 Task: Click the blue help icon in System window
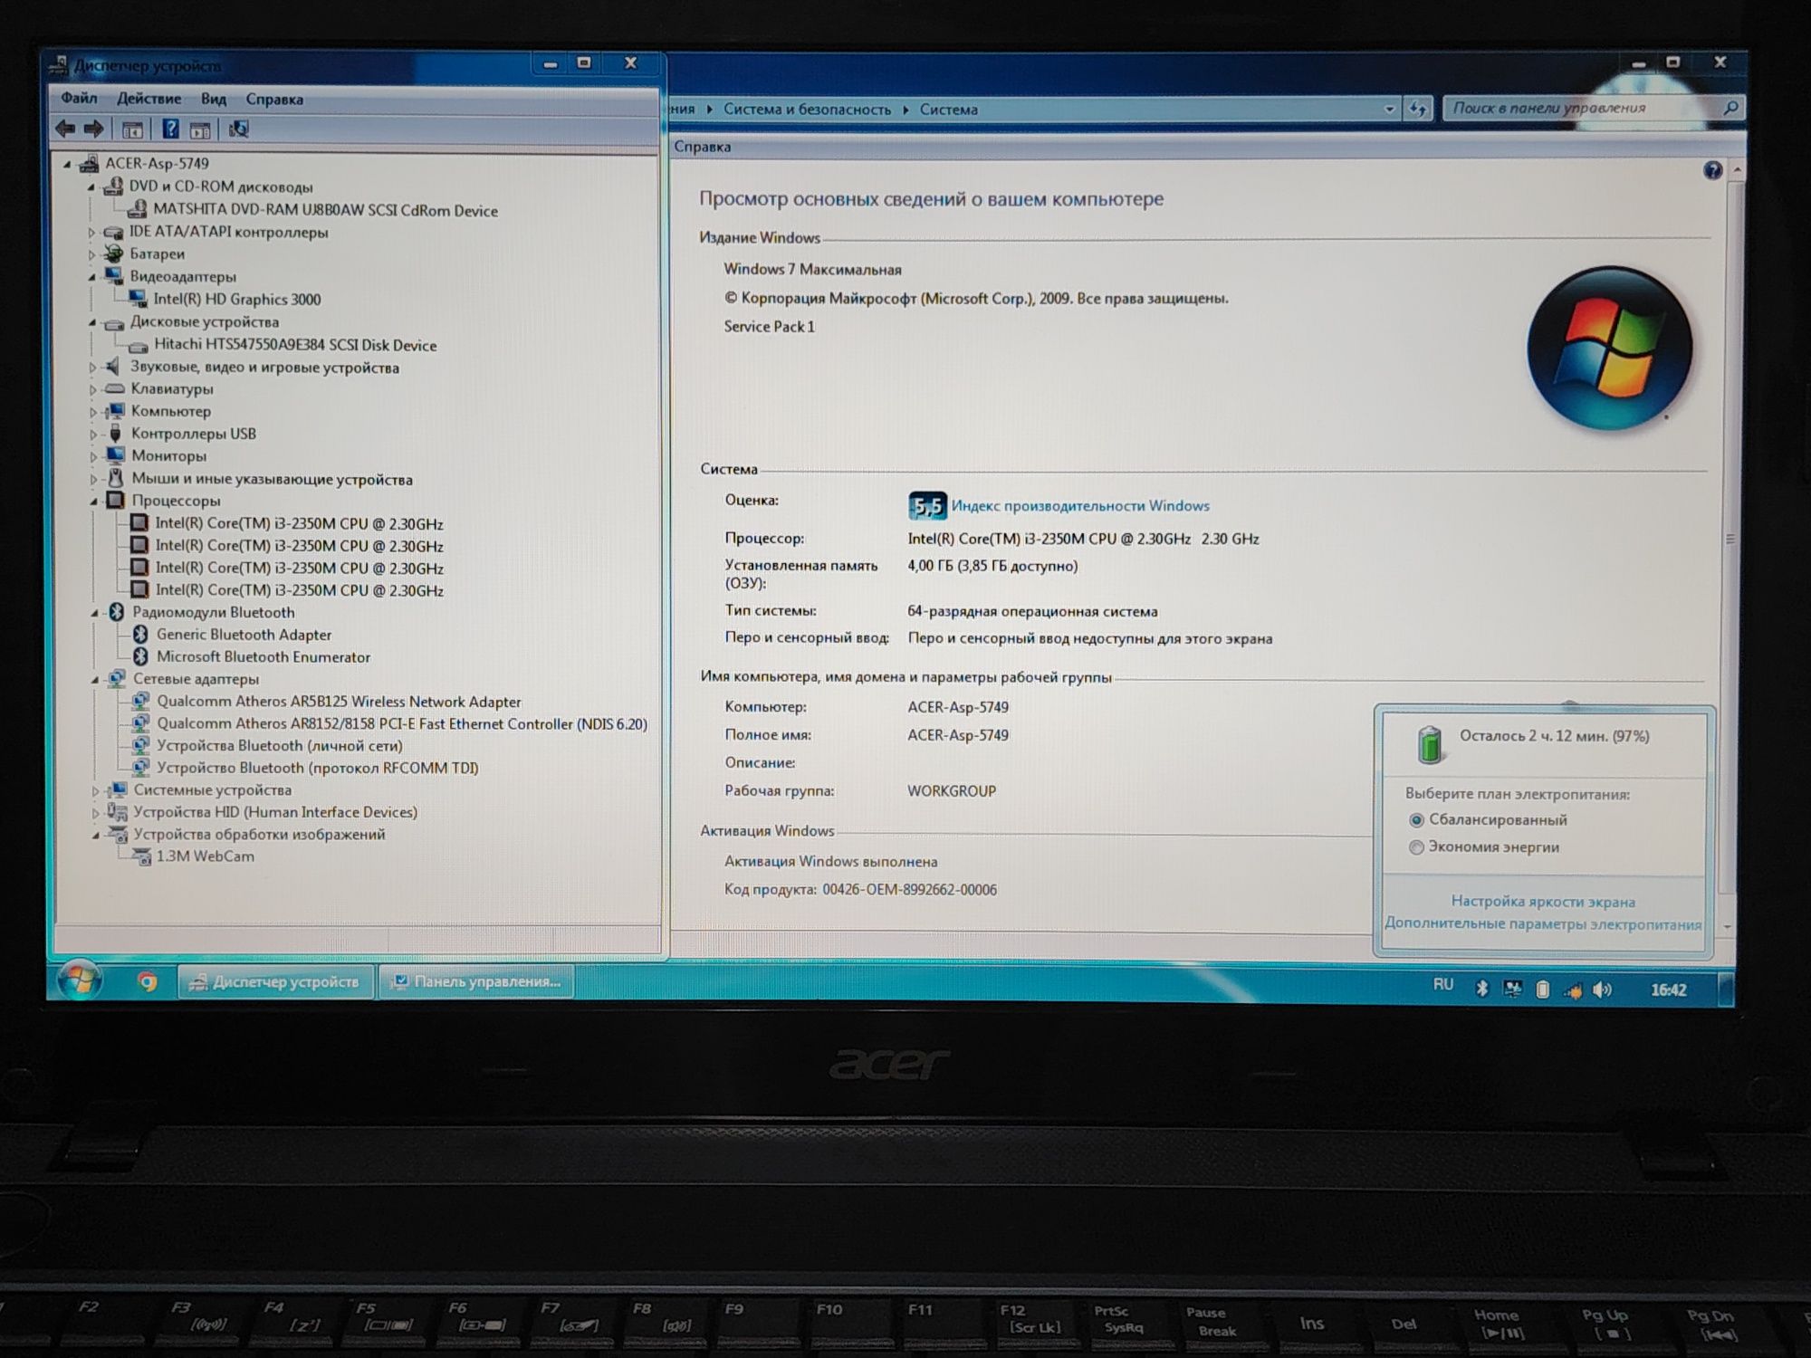coord(1712,170)
